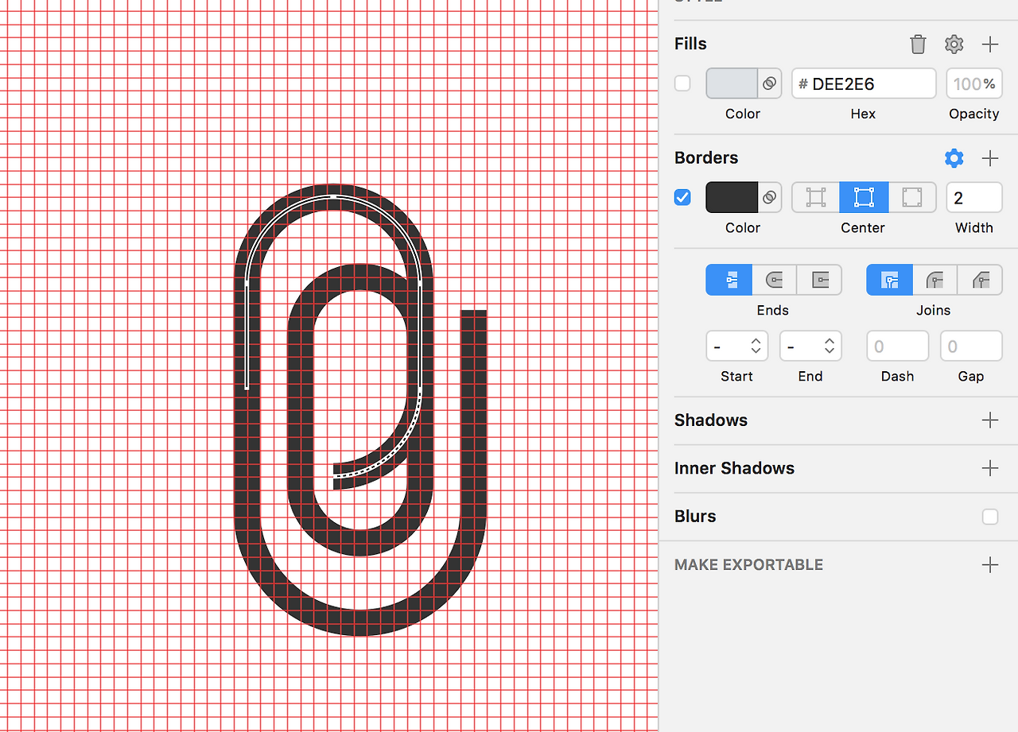The width and height of the screenshot is (1018, 732).
Task: Click the MAKE EXPORTABLE label
Action: click(748, 565)
